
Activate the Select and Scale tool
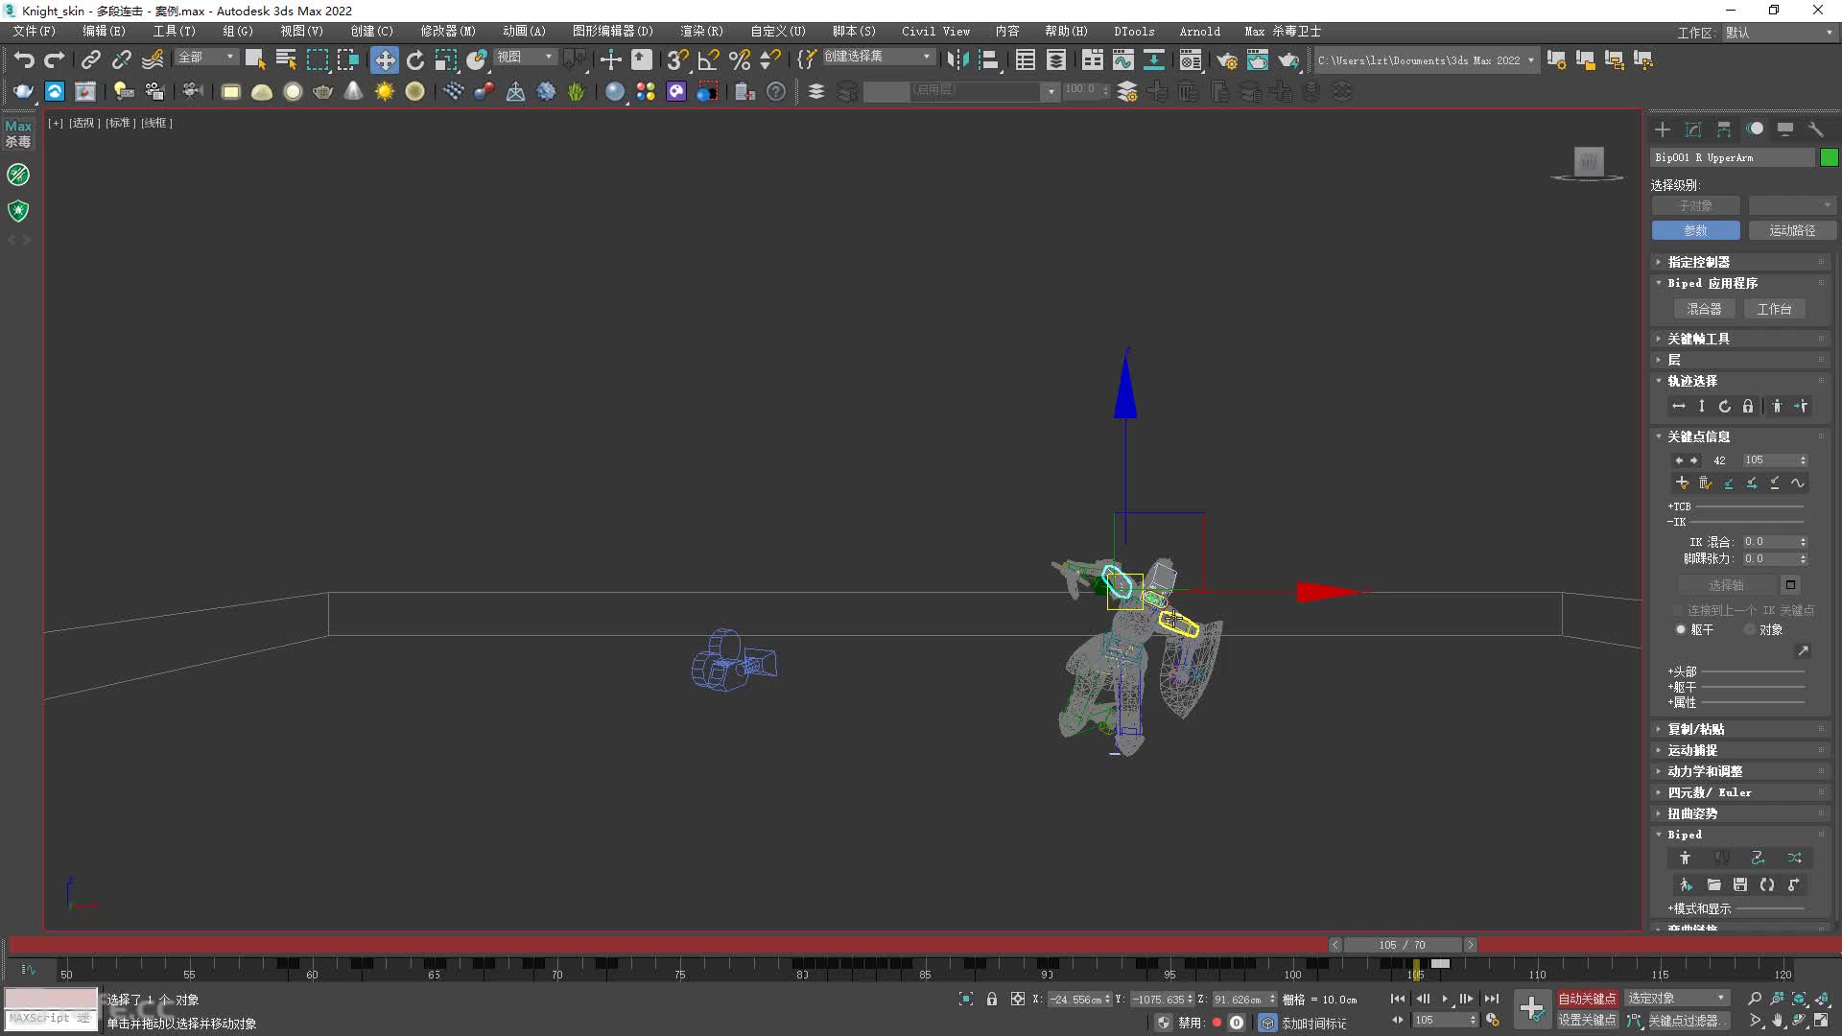[x=445, y=59]
